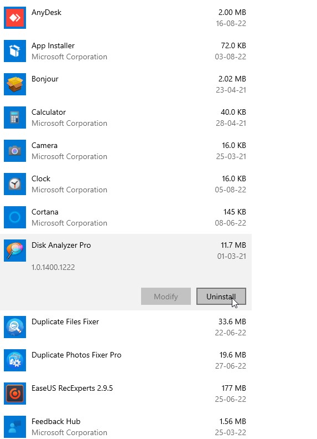
Task: Click AnyDesk install date 16-08-22
Action: [x=231, y=23]
